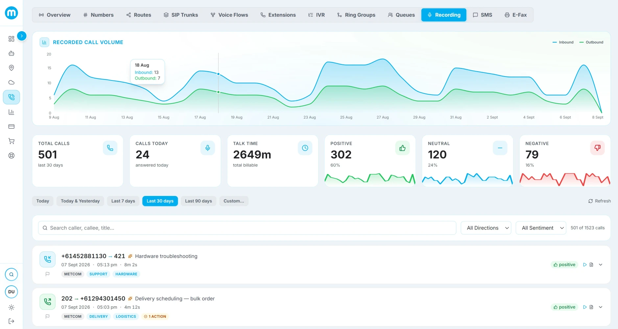Select the Last 7 days filter

point(123,201)
